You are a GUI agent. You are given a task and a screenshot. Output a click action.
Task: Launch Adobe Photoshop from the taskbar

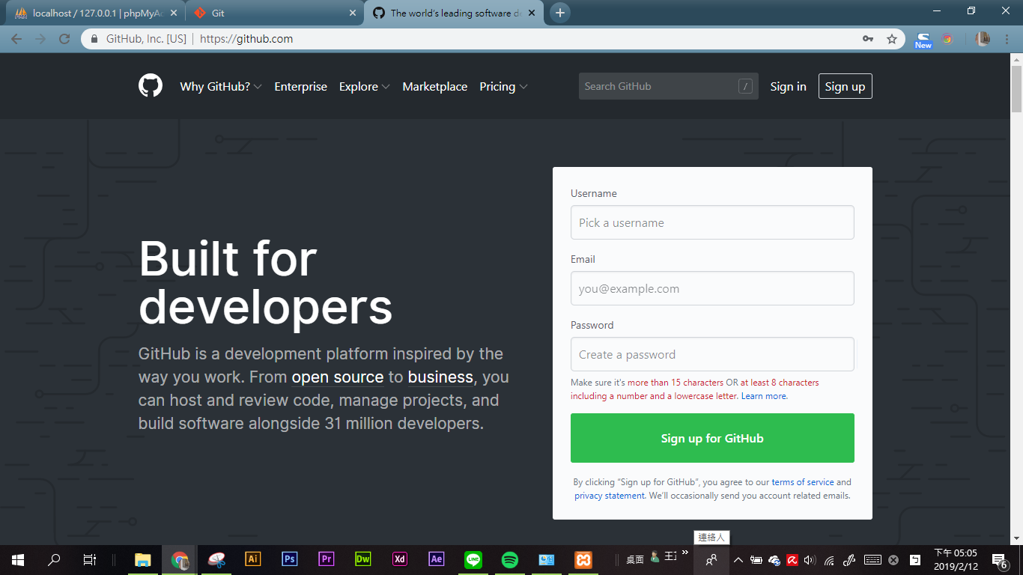(x=289, y=559)
